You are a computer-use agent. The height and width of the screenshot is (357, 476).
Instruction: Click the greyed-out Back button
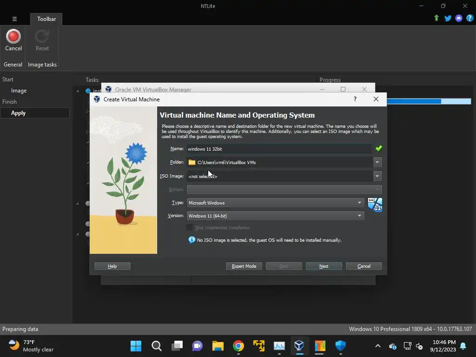pos(284,266)
